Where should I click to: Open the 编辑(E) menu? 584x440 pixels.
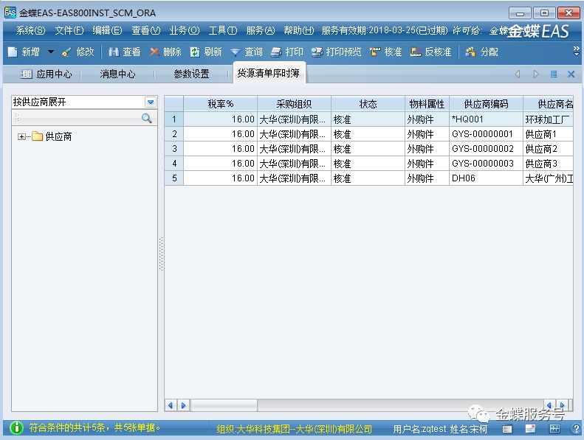point(107,30)
